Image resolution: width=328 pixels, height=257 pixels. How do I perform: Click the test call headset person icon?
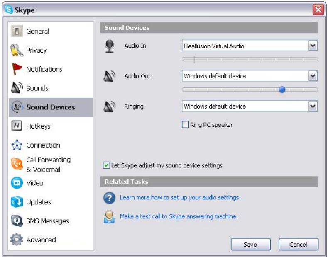point(110,217)
